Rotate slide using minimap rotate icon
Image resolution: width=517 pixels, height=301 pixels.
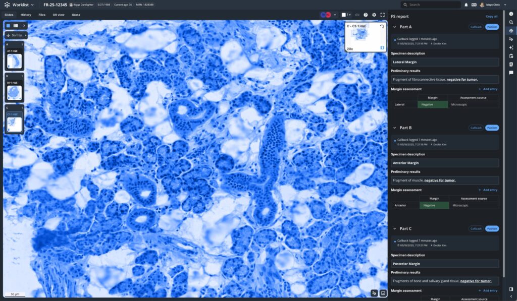[x=382, y=26]
